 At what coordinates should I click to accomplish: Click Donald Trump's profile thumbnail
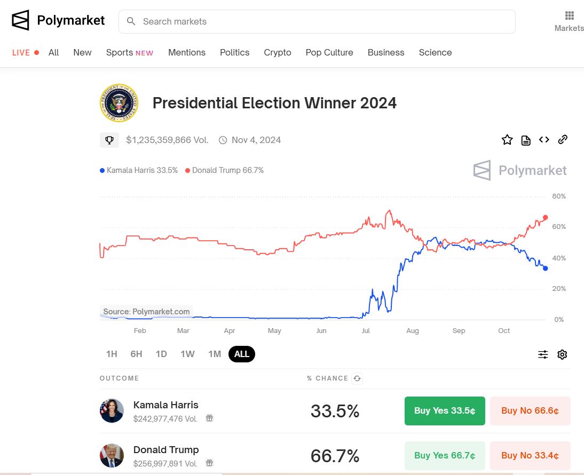[x=112, y=455]
